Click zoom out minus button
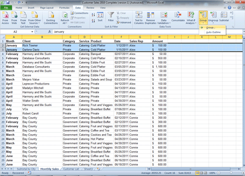This screenshot has width=245, height=176. point(219,173)
